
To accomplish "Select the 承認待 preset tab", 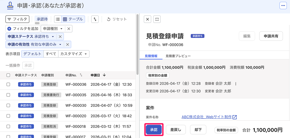I will click(x=42, y=19).
